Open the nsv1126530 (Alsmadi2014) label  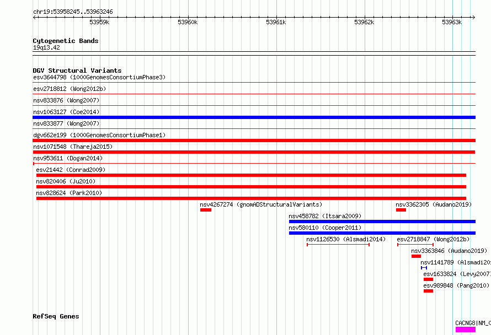point(346,239)
